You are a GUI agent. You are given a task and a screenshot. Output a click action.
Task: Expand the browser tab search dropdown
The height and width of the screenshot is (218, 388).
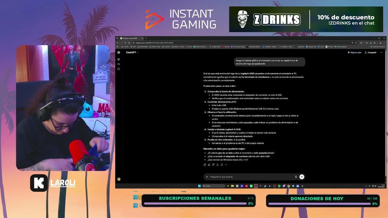(x=117, y=38)
